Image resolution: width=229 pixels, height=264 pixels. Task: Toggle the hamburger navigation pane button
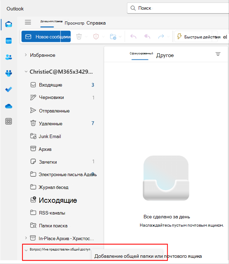(28, 22)
